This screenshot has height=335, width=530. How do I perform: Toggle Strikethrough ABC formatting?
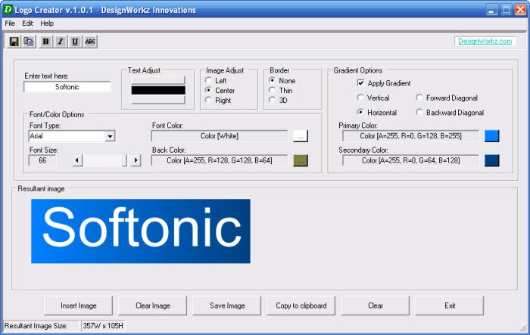coord(90,42)
